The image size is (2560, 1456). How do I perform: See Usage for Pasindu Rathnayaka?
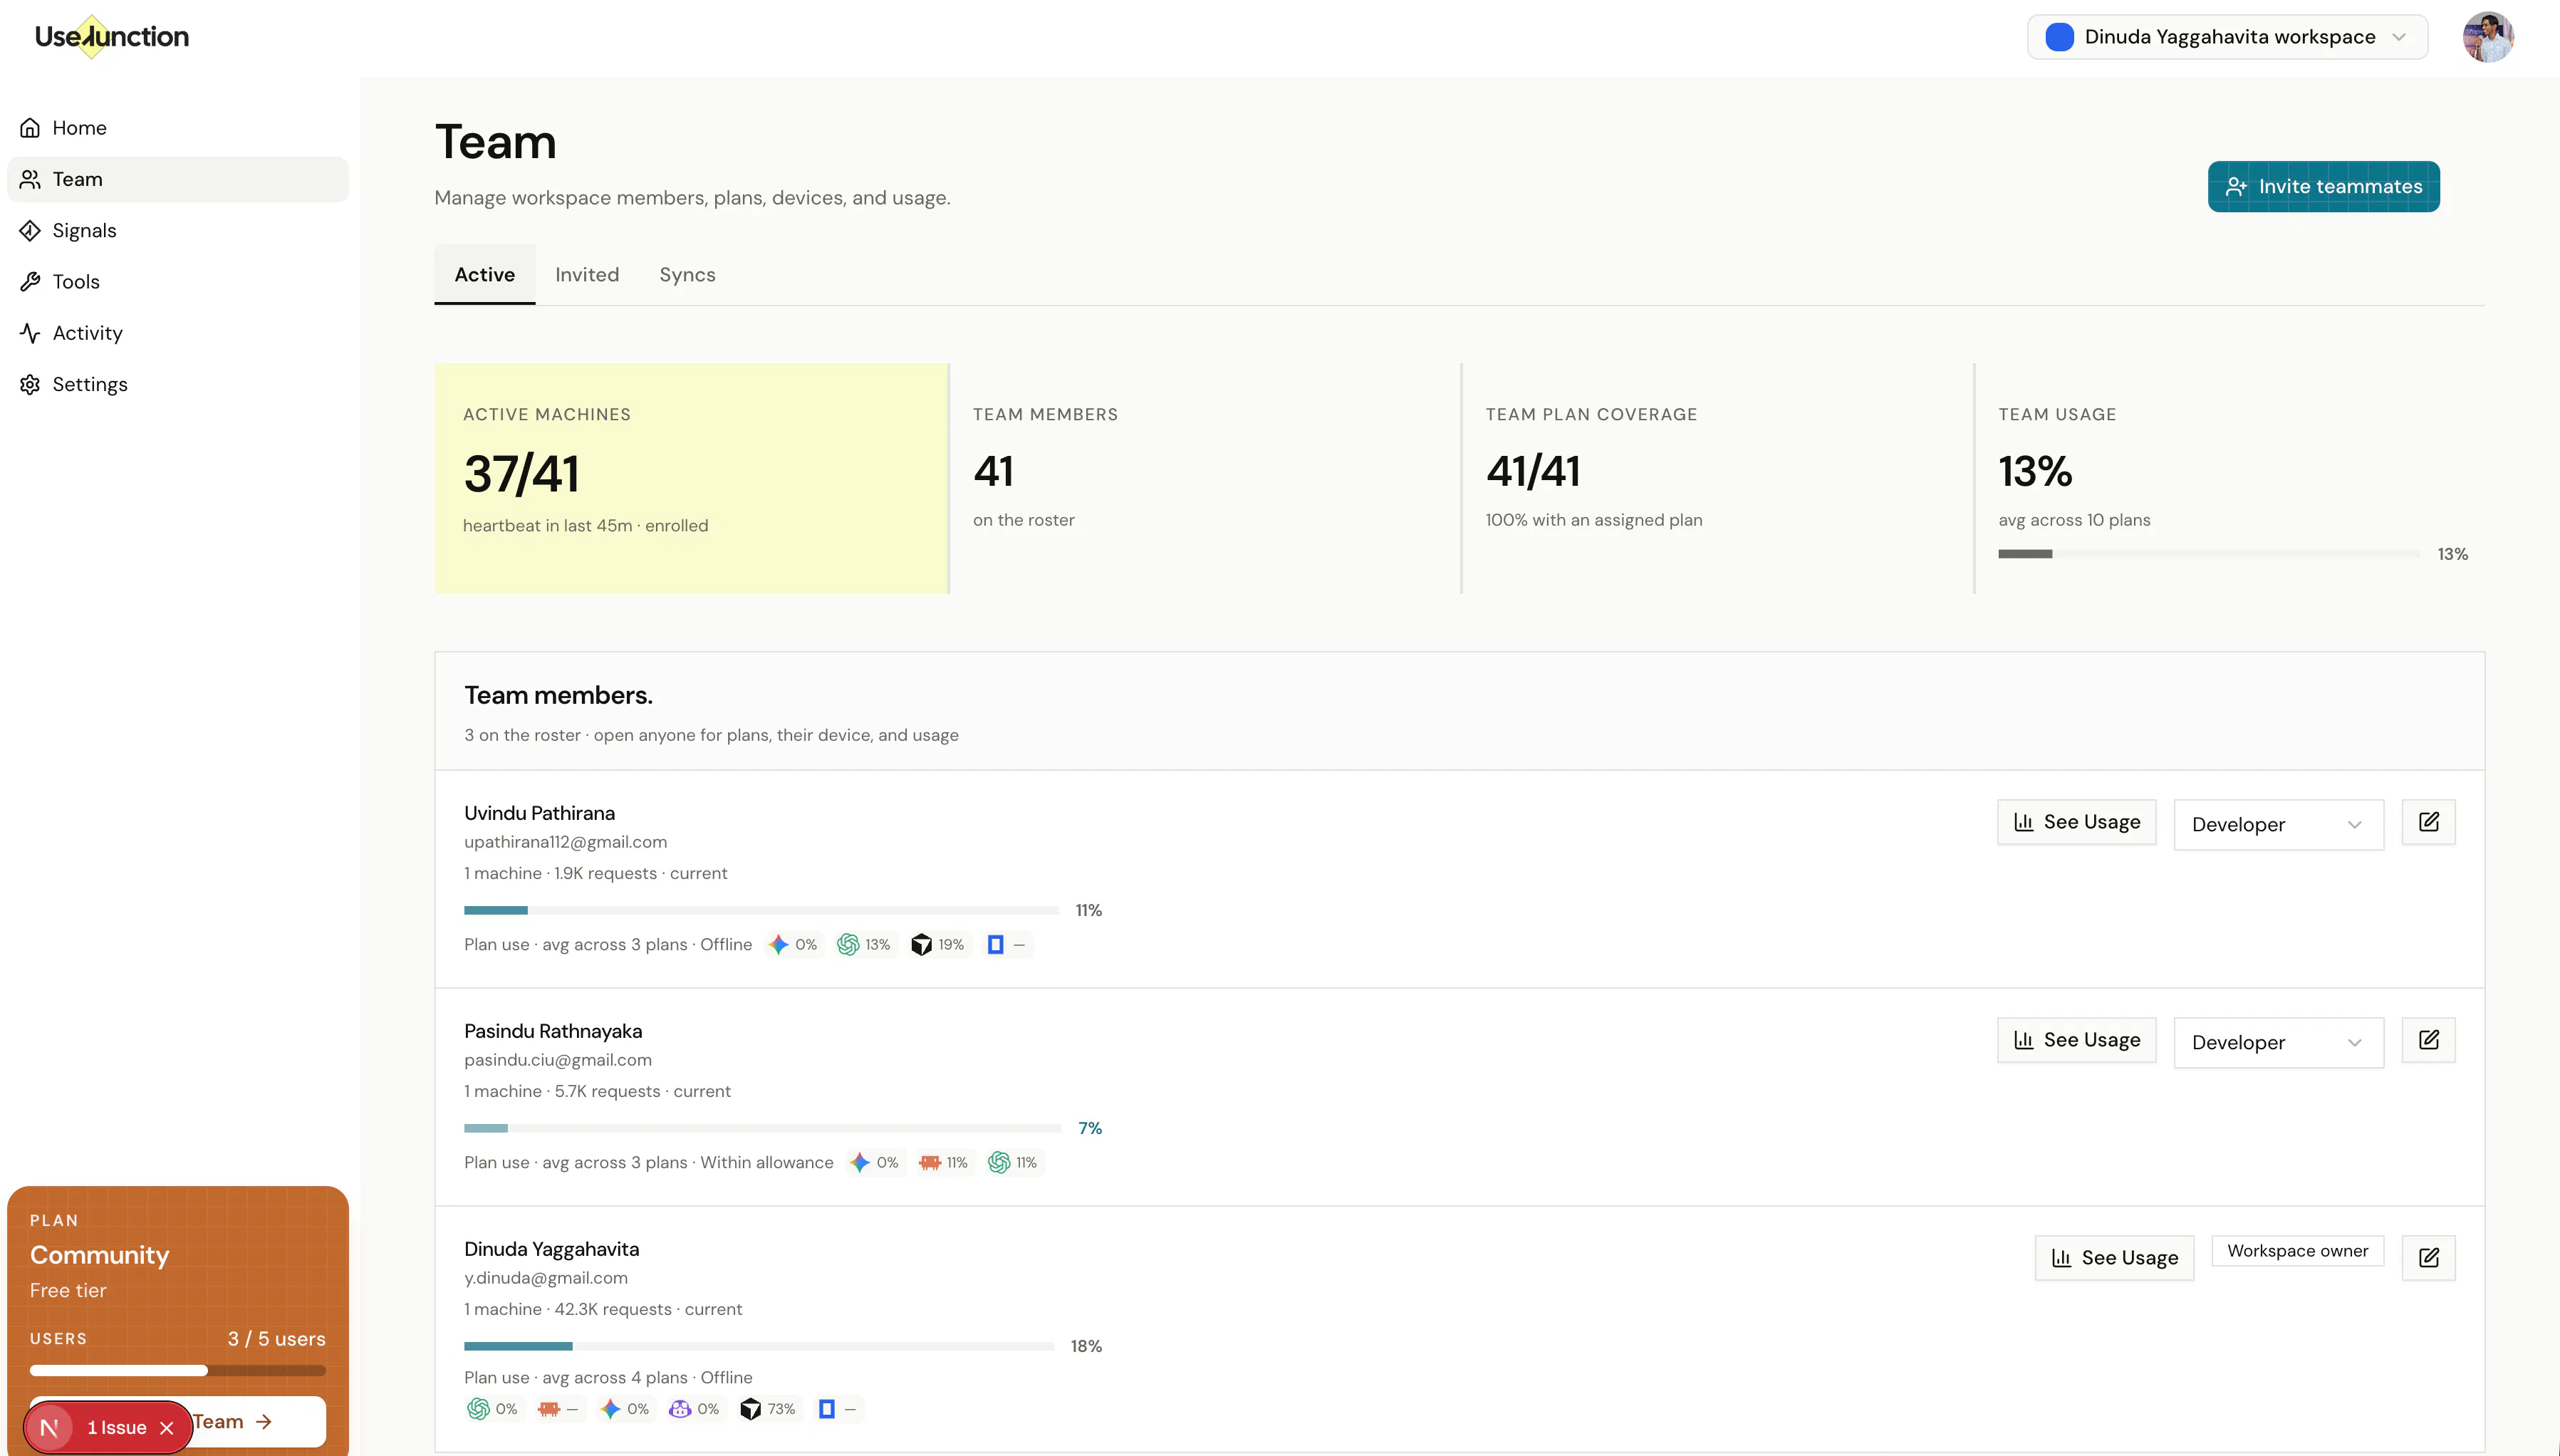coord(2076,1040)
